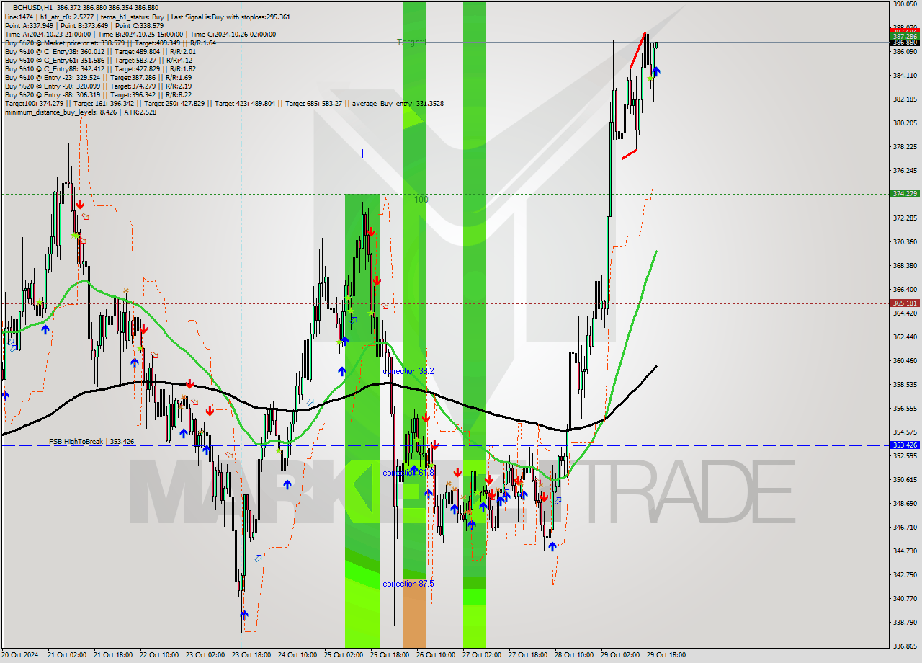Click the 'Target100: 374.279' targets line
922x663 pixels.
click(x=224, y=103)
